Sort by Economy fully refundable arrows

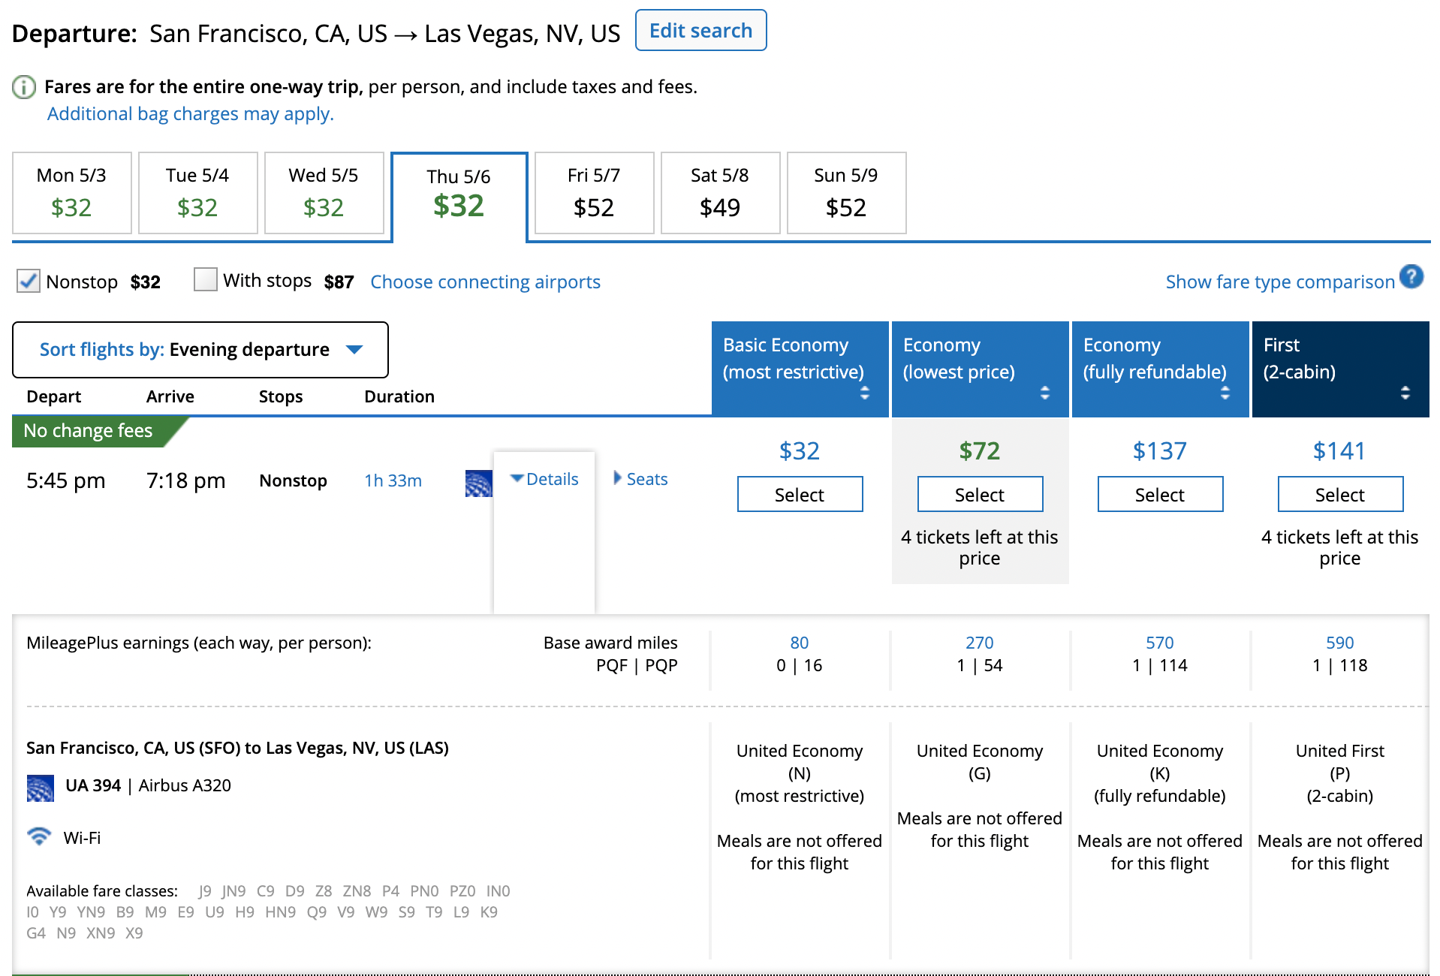(x=1225, y=393)
